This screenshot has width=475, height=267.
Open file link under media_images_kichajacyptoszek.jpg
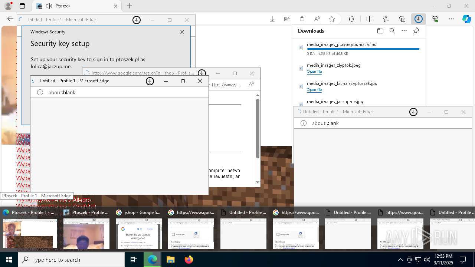point(314,90)
